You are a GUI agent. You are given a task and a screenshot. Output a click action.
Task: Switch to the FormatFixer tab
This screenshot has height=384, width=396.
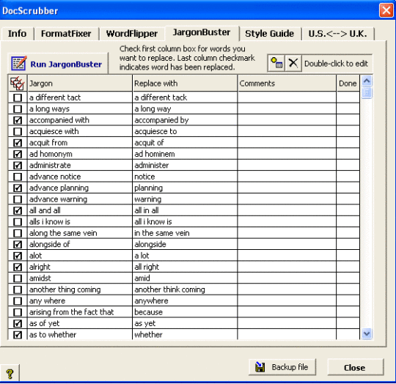66,34
